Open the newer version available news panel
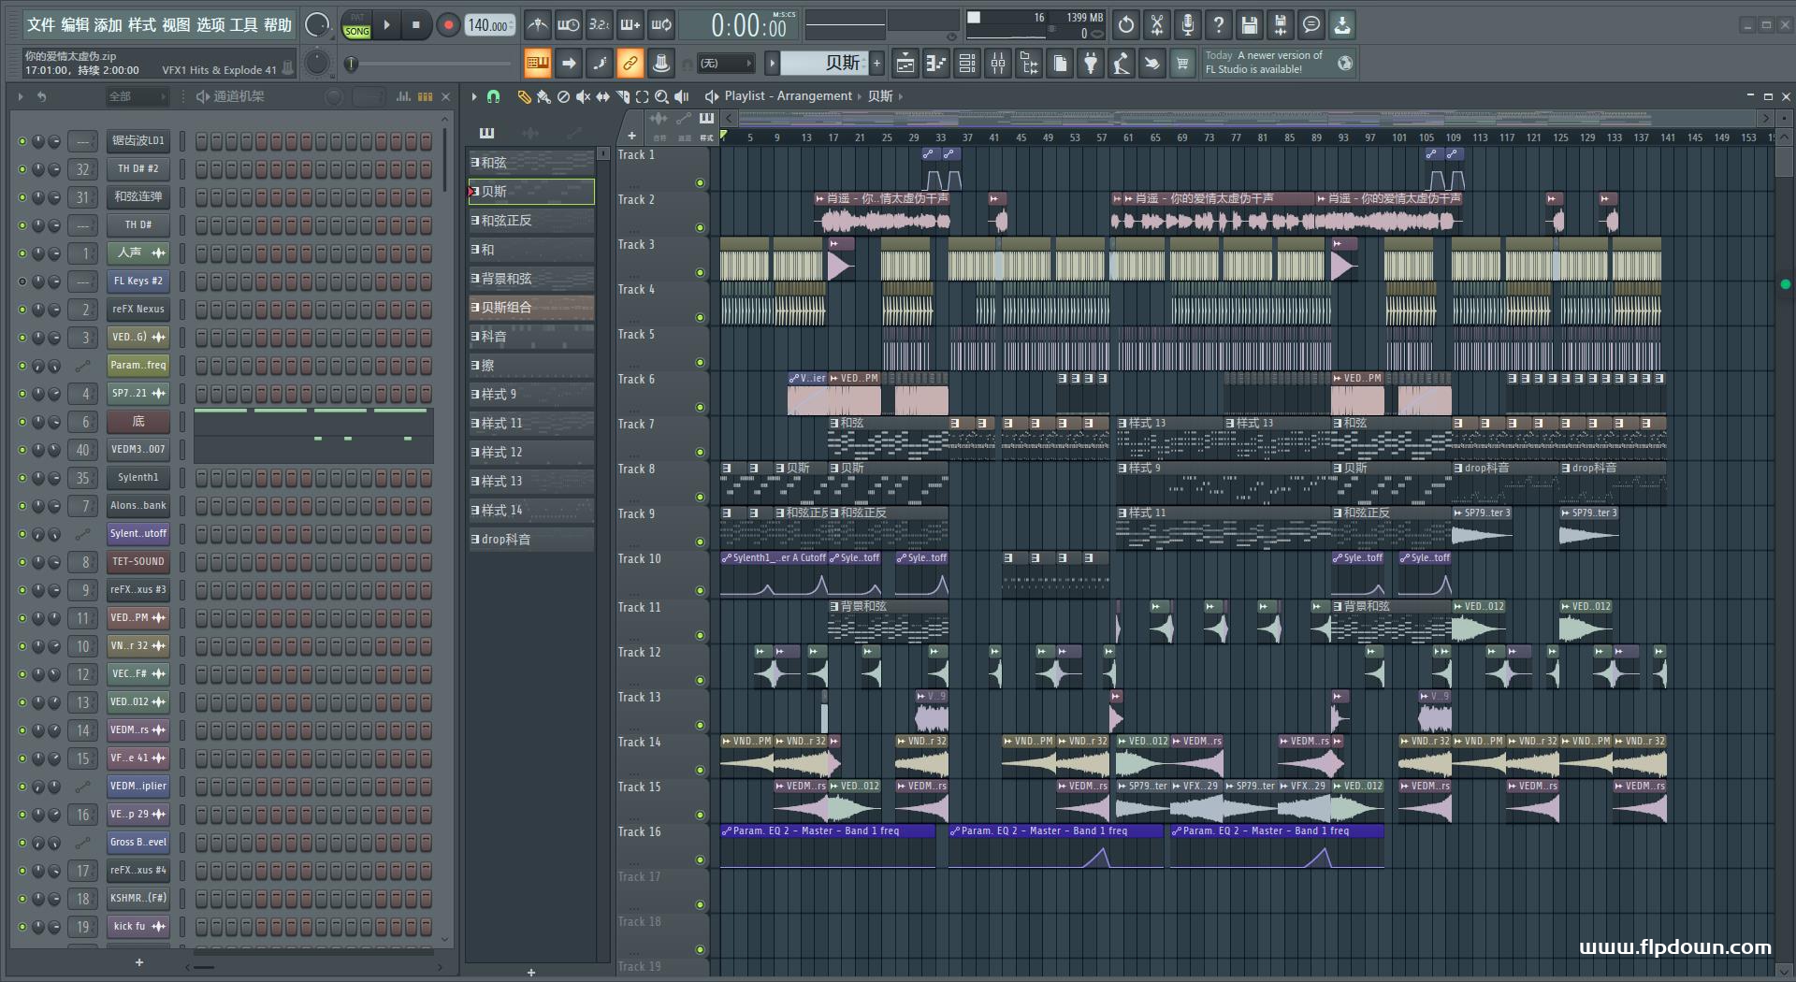Screen dimensions: 1796x982 [x=1279, y=63]
